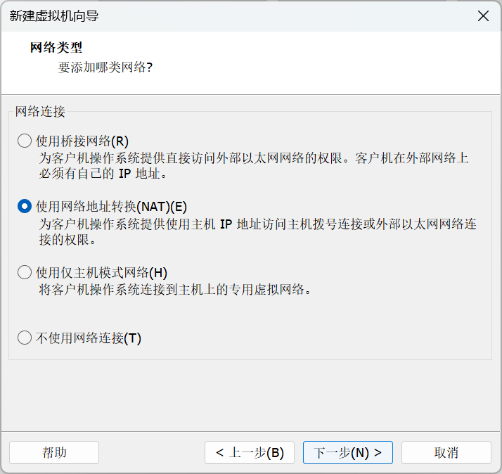Click the 帮助 help button
This screenshot has height=474, width=502.
pyautogui.click(x=54, y=452)
